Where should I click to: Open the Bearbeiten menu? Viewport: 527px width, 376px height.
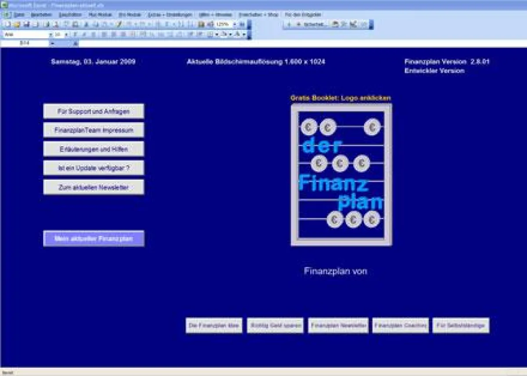point(41,14)
